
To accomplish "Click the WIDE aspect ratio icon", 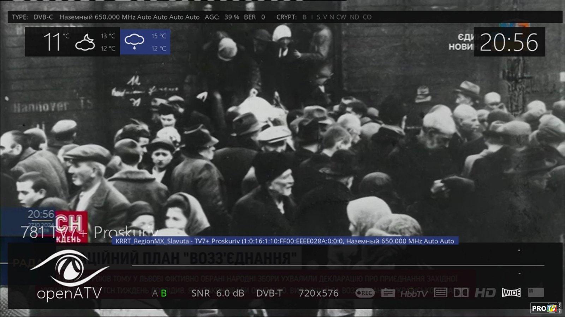I will [511, 293].
